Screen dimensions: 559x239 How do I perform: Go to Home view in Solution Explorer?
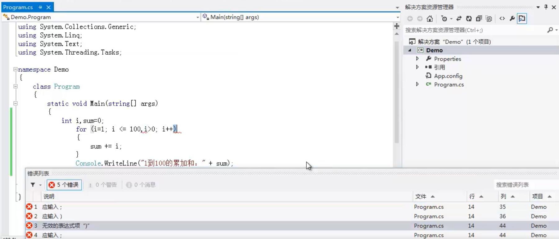click(x=430, y=19)
